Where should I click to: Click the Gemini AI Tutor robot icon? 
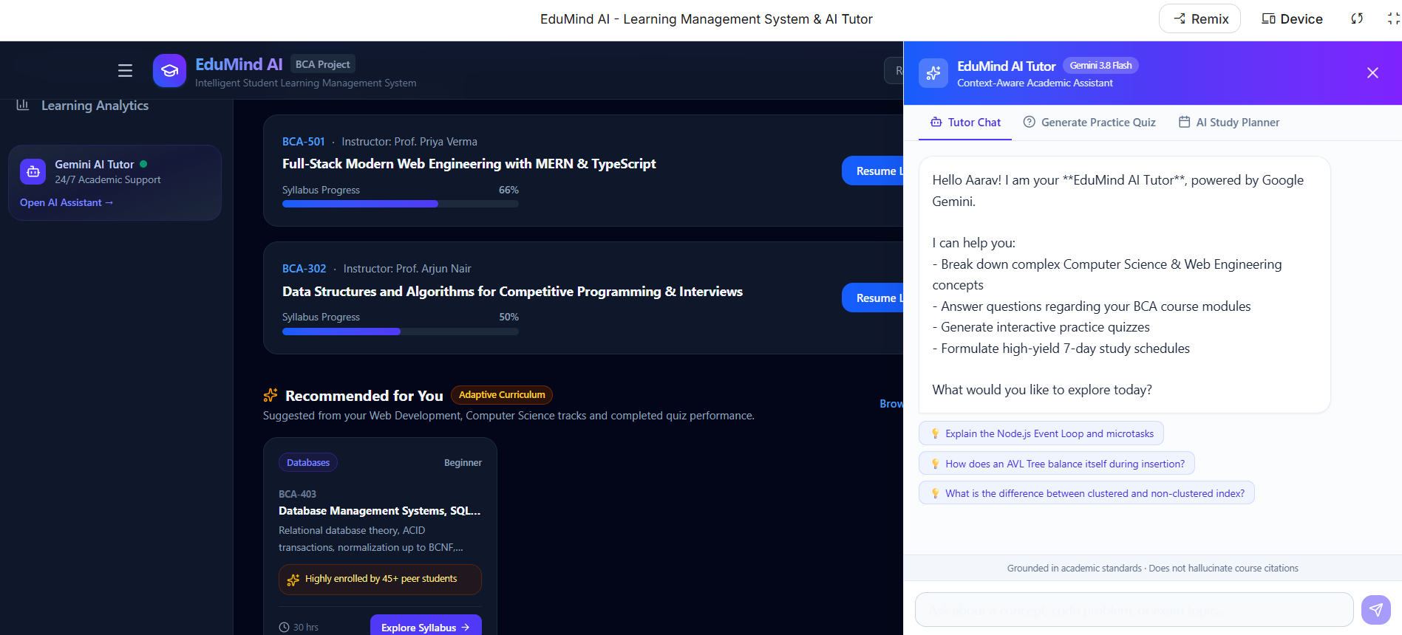coord(33,171)
